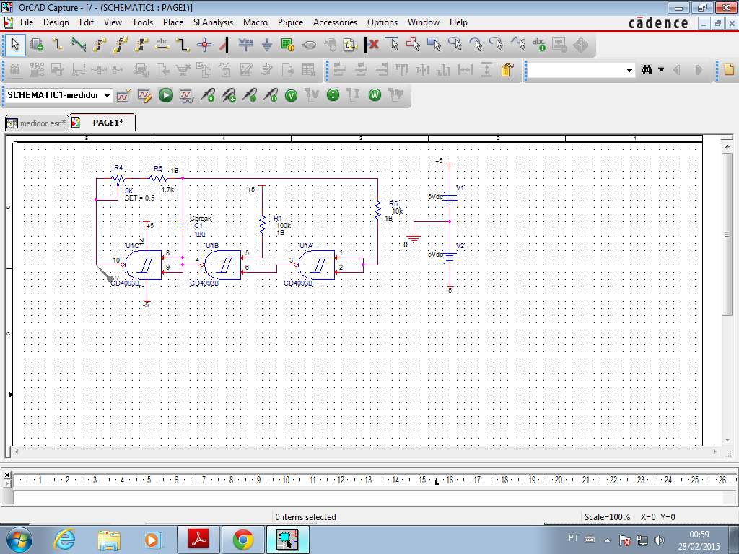This screenshot has height=554, width=739.
Task: Click the Voltage/Level Marker probe icon
Action: coord(208,95)
